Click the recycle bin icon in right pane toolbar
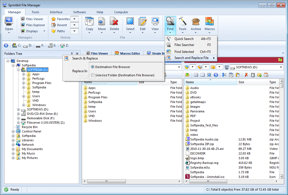 [x=253, y=75]
